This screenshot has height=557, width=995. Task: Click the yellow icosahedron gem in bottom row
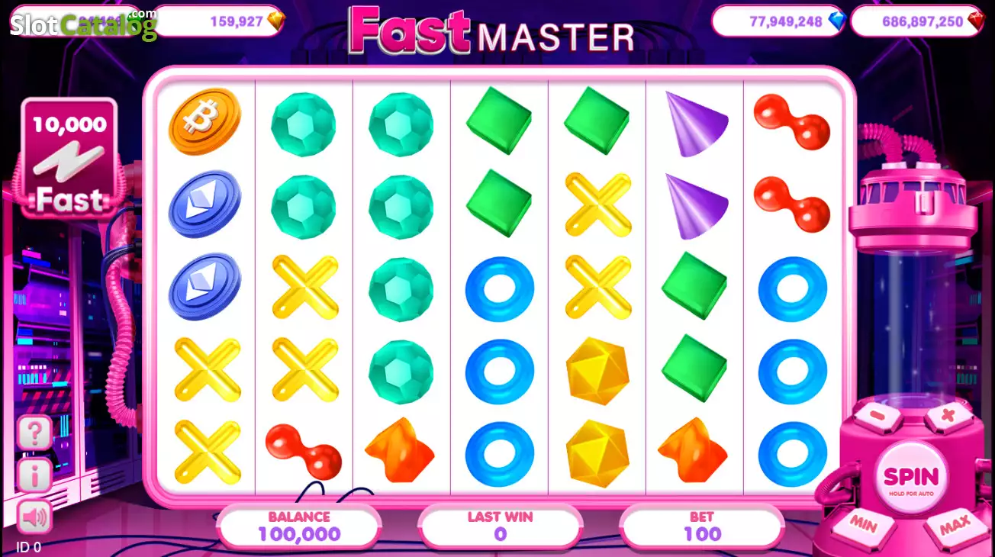[597, 452]
